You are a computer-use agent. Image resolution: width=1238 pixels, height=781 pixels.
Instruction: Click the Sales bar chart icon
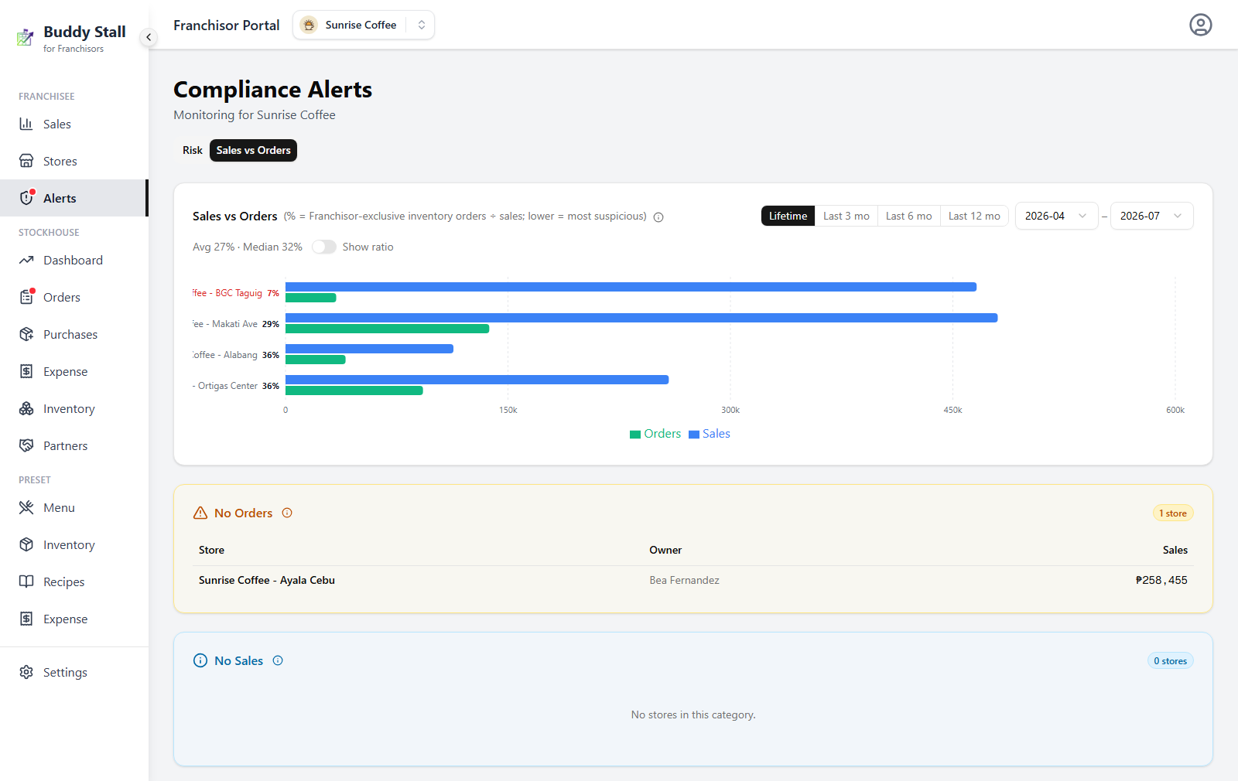26,124
